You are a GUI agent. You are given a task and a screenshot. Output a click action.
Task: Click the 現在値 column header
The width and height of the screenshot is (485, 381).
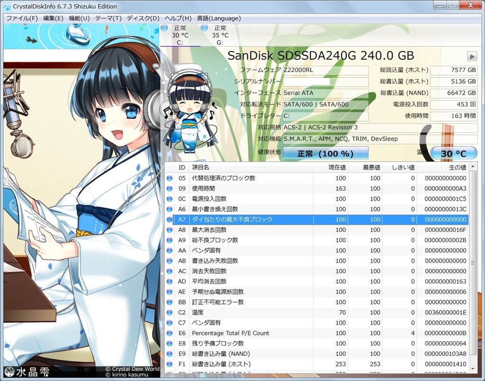tap(330, 168)
